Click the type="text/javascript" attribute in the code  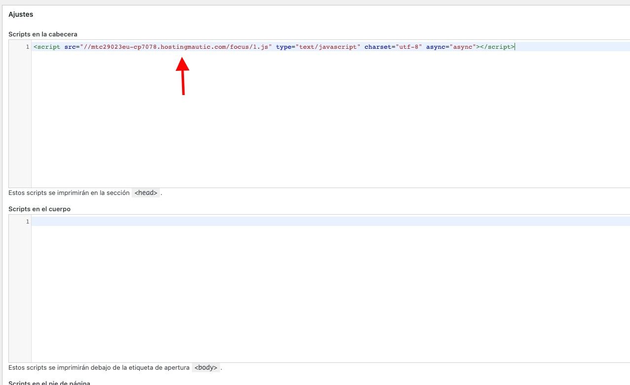(318, 47)
